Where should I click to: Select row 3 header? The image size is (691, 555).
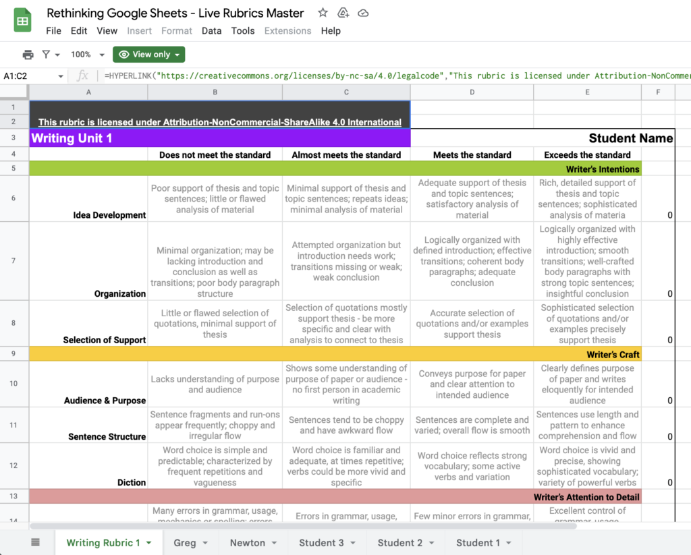13,138
